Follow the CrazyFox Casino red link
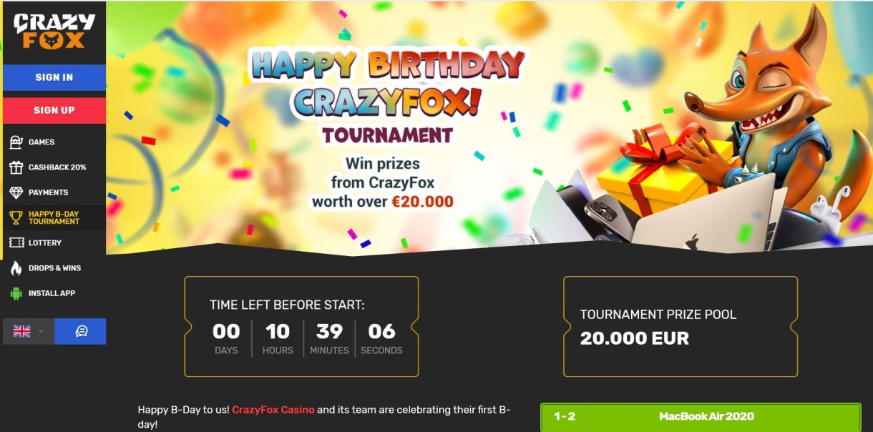 [x=273, y=410]
